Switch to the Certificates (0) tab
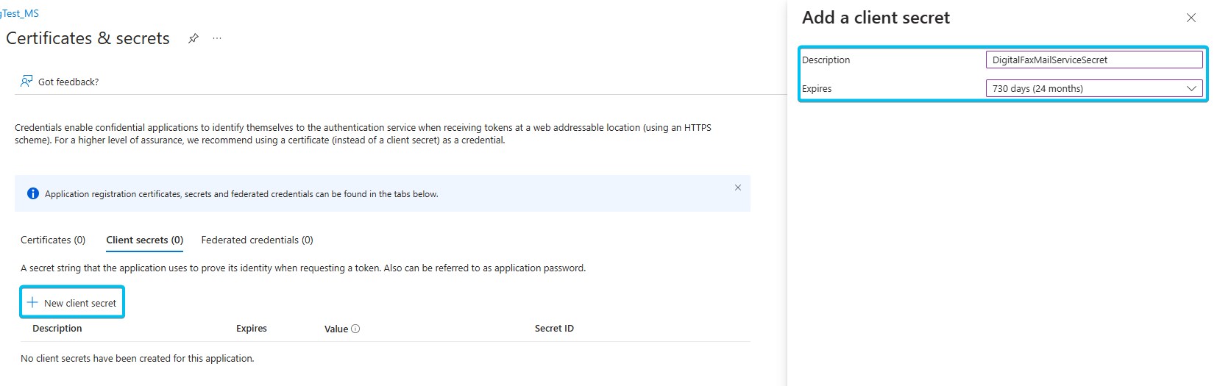The width and height of the screenshot is (1217, 386). point(53,240)
